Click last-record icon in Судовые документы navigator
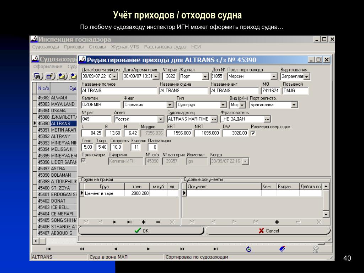 (256, 222)
